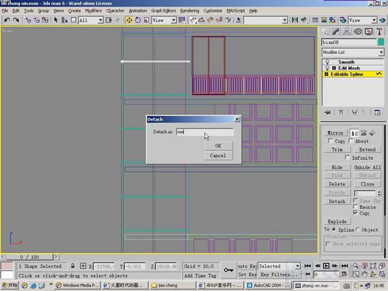Click OK in the Detach dialog

tap(218, 146)
